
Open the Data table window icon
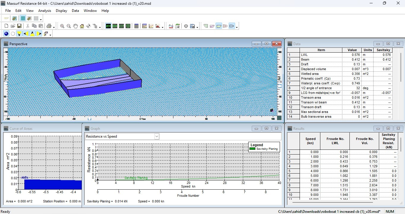136,26
